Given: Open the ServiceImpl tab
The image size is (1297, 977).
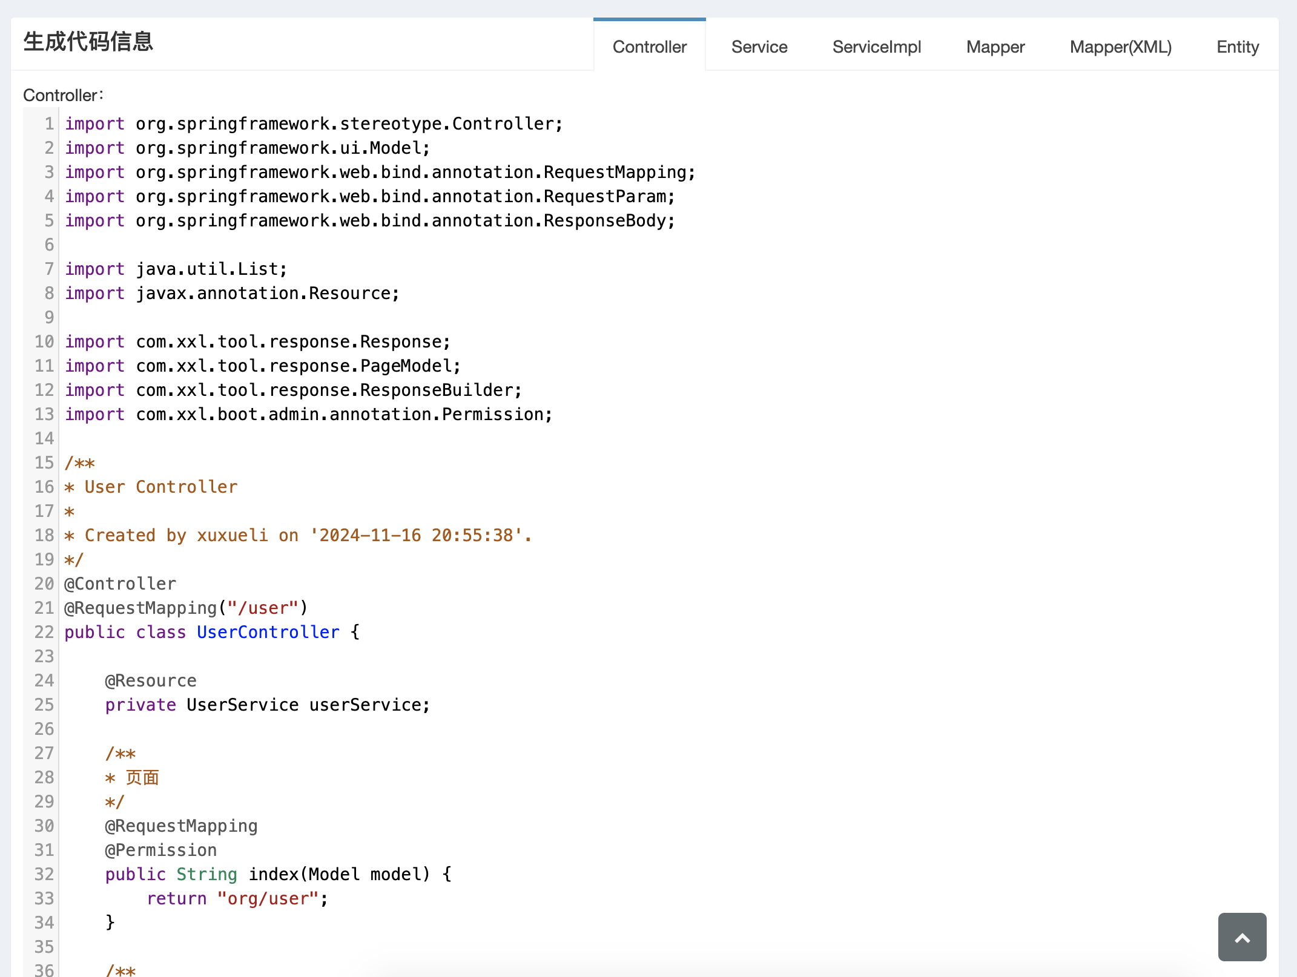Looking at the screenshot, I should click(x=876, y=47).
